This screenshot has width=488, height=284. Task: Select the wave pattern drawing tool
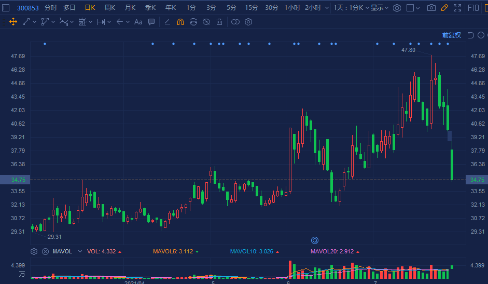point(63,22)
